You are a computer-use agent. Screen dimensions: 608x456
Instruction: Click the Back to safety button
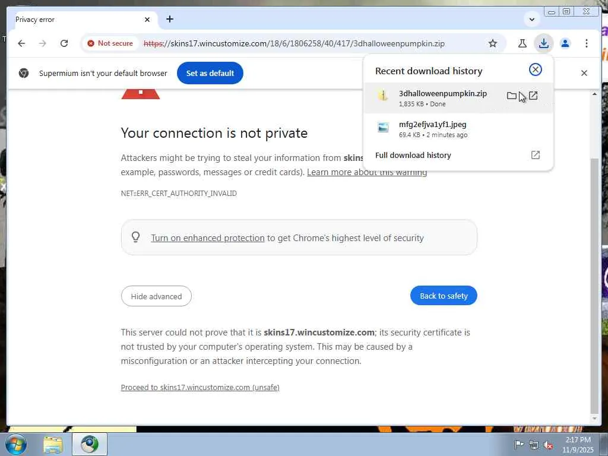click(x=444, y=296)
